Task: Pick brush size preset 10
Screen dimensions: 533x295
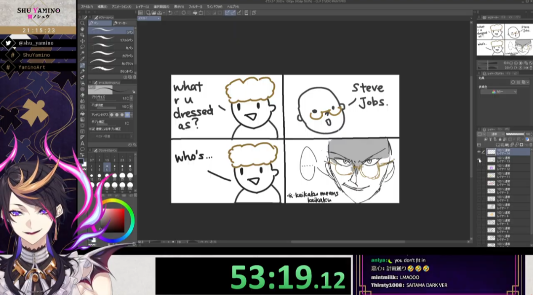Action: pyautogui.click(x=130, y=168)
